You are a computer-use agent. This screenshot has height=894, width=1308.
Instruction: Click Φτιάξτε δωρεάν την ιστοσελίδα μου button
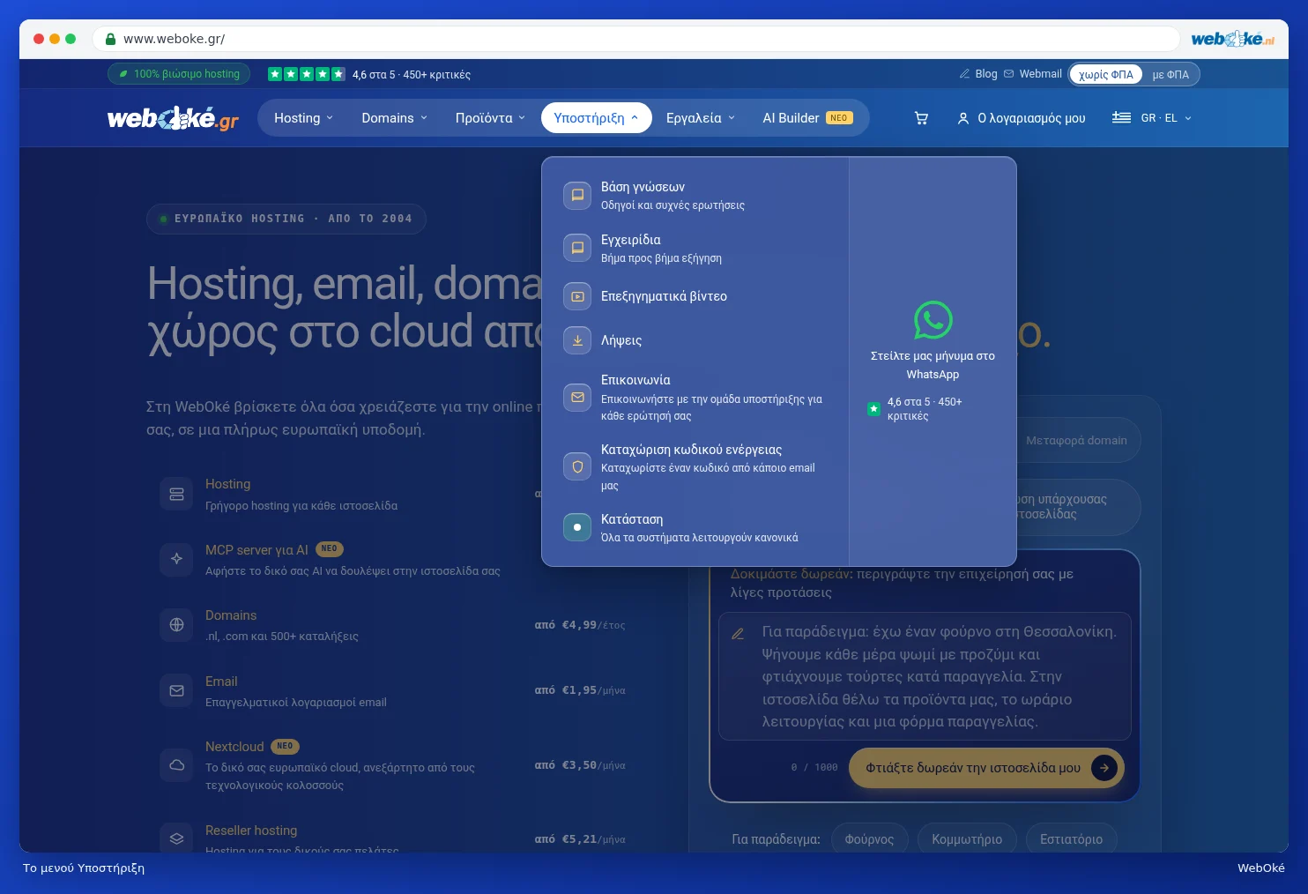[986, 768]
